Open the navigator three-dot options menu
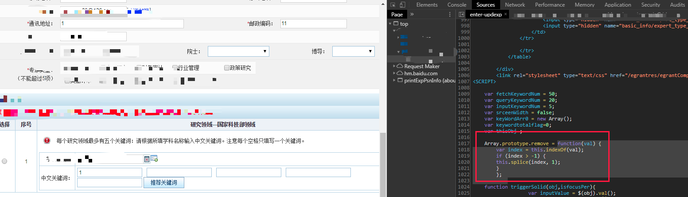 click(x=451, y=15)
